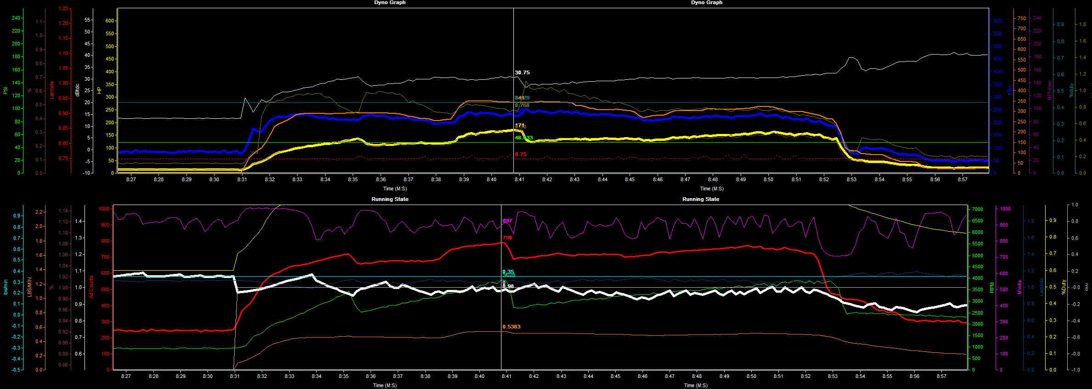Click the green 48.833 cursor value
This screenshot has height=389, width=1092.
pos(523,138)
